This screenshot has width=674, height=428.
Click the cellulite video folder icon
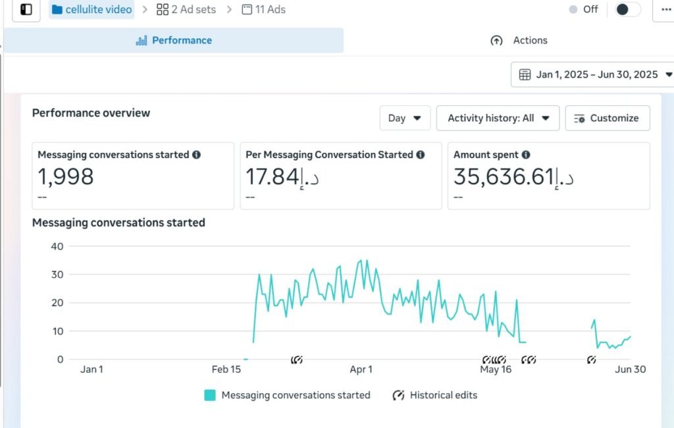tap(57, 10)
